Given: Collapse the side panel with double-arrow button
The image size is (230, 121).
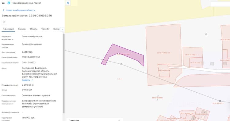Looking at the screenshot, I should click(x=68, y=3).
